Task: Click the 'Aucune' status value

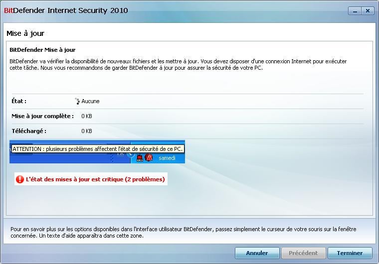Action: [x=90, y=101]
